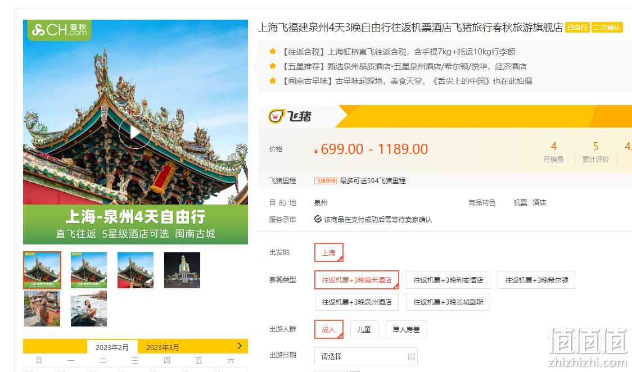Screen dimensions: 632x372
Task: Click the 【往返含税】 highlight line
Action: [x=398, y=52]
